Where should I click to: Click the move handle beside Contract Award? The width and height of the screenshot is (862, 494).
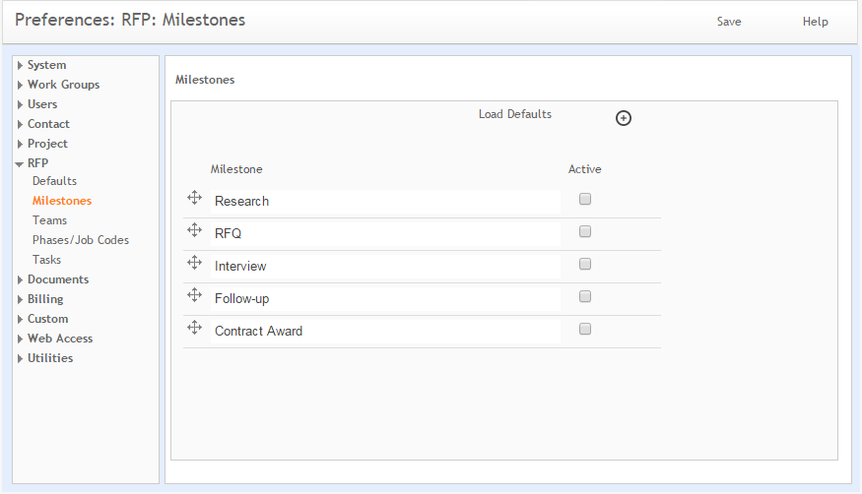click(x=195, y=328)
